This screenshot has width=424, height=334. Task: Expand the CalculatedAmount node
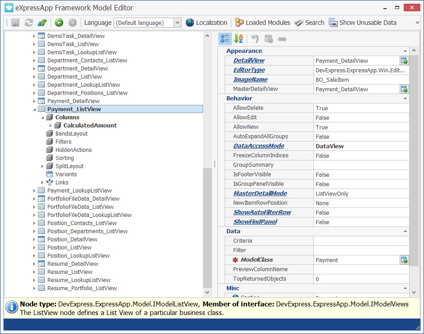(51, 125)
